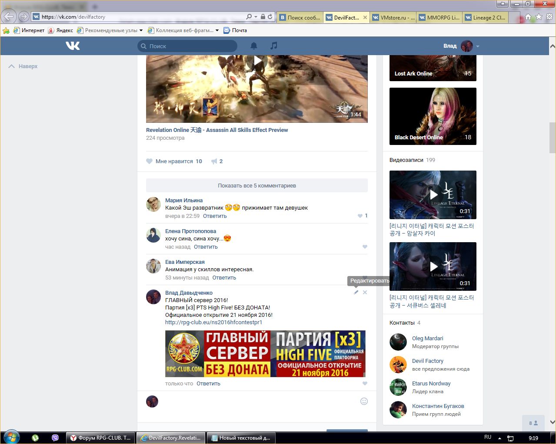The height and width of the screenshot is (444, 556).
Task: Switch to Новый текстовый taskbar window
Action: (240, 438)
